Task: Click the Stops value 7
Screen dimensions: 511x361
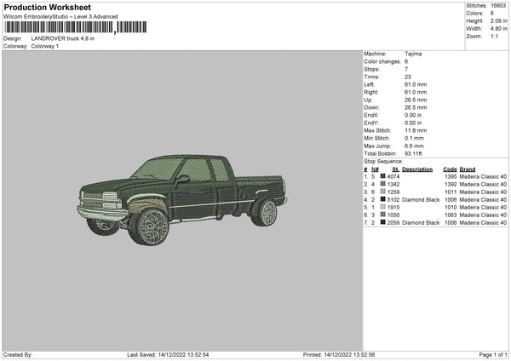Action: pos(406,69)
